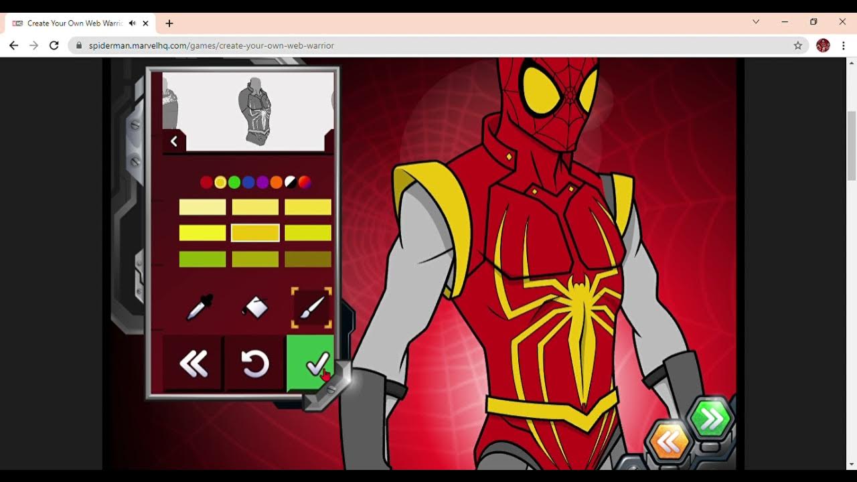This screenshot has width=857, height=482.
Task: Choose the blue color family dot
Action: (x=248, y=182)
